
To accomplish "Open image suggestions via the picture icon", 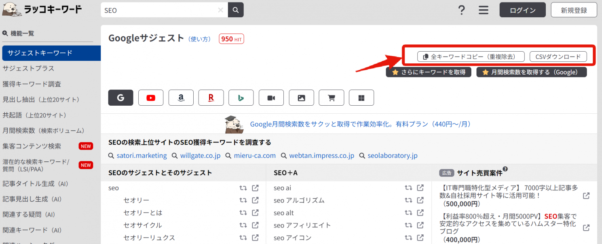I will pos(301,97).
